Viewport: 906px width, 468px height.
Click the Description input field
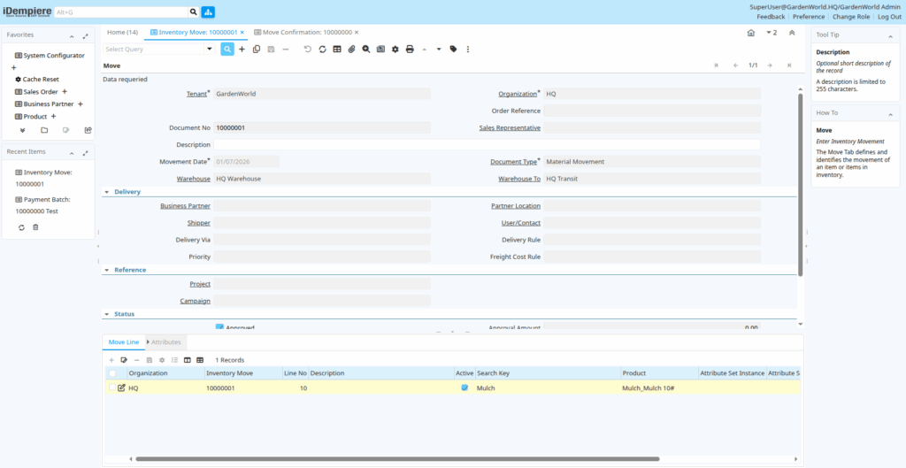click(x=487, y=144)
